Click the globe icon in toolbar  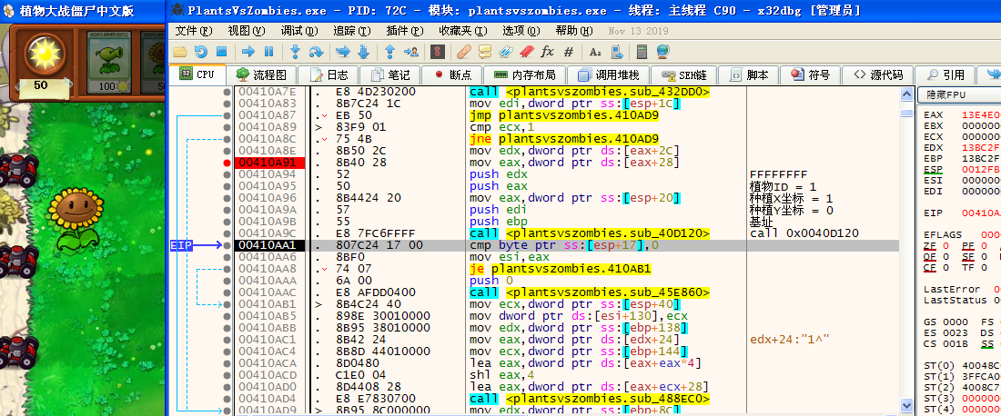point(662,52)
